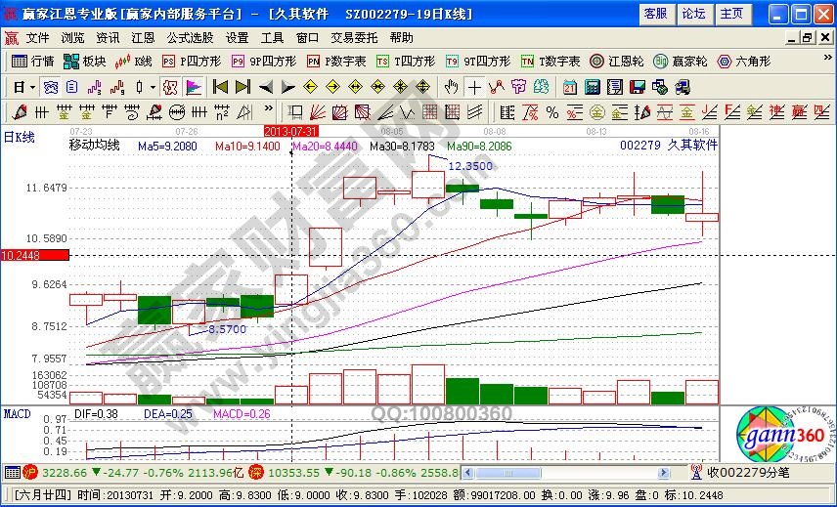Open the calendar icon showing 21
The image size is (837, 507).
tap(569, 87)
